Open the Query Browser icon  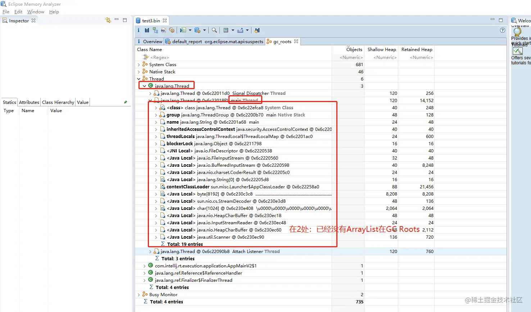[x=197, y=30]
